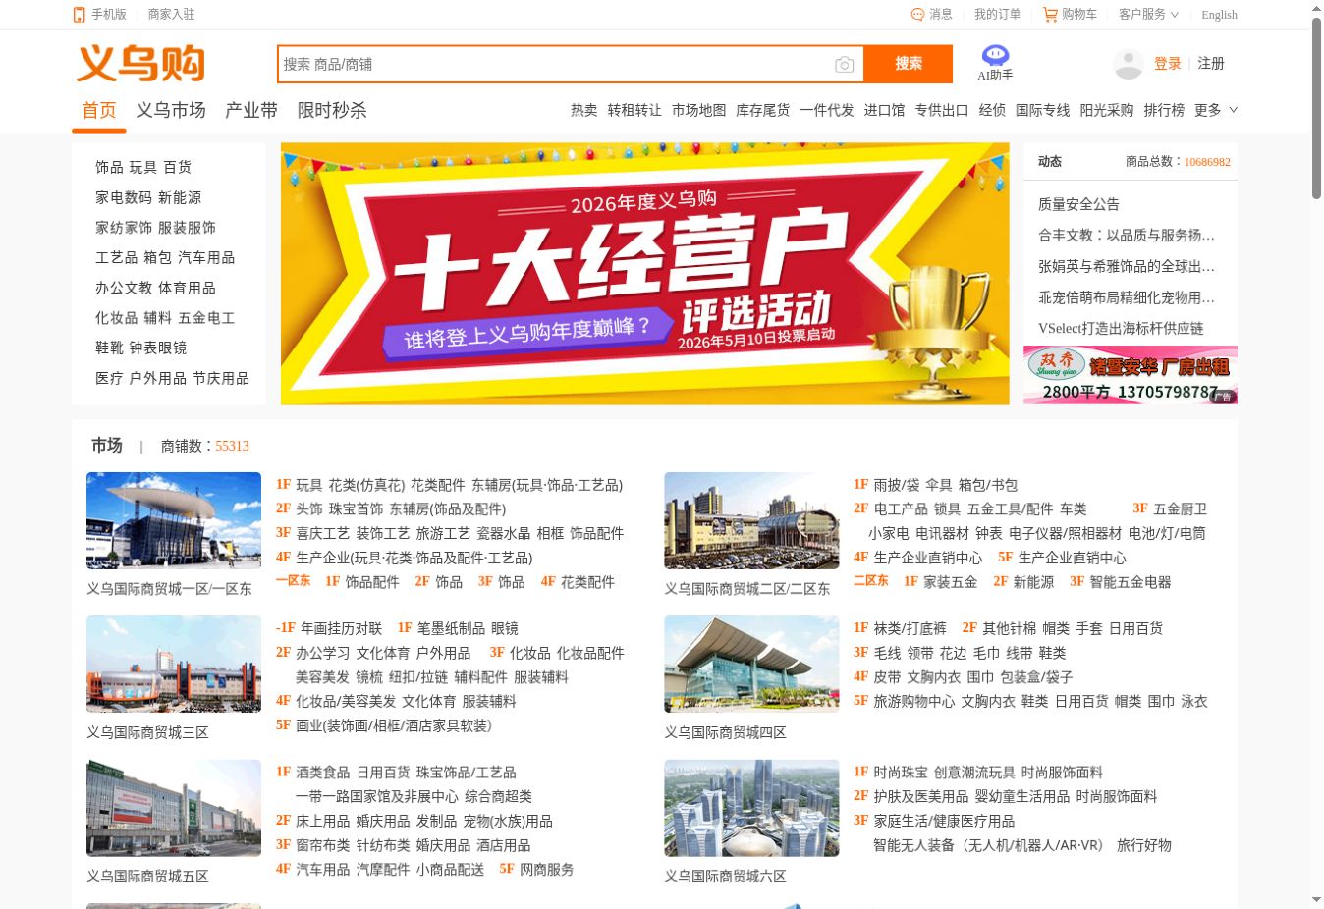Expand the 客户服务 dropdown
This screenshot has height=909, width=1324.
coord(1148,15)
